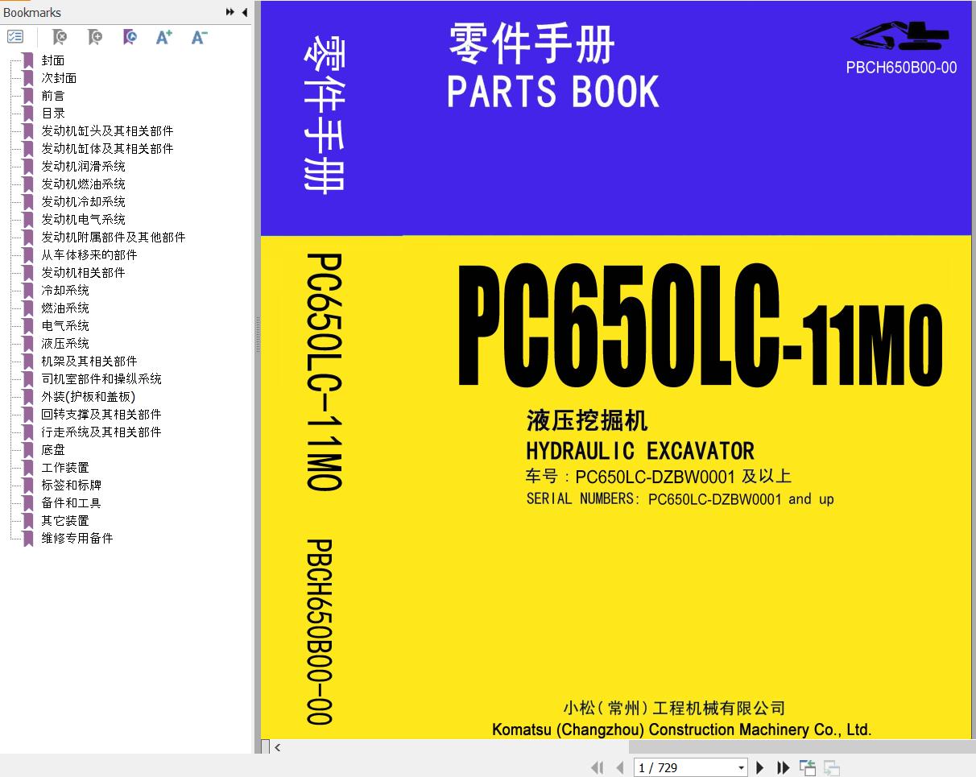This screenshot has width=976, height=777.
Task: Open bookmark 发动机电气系统
Action: (83, 220)
